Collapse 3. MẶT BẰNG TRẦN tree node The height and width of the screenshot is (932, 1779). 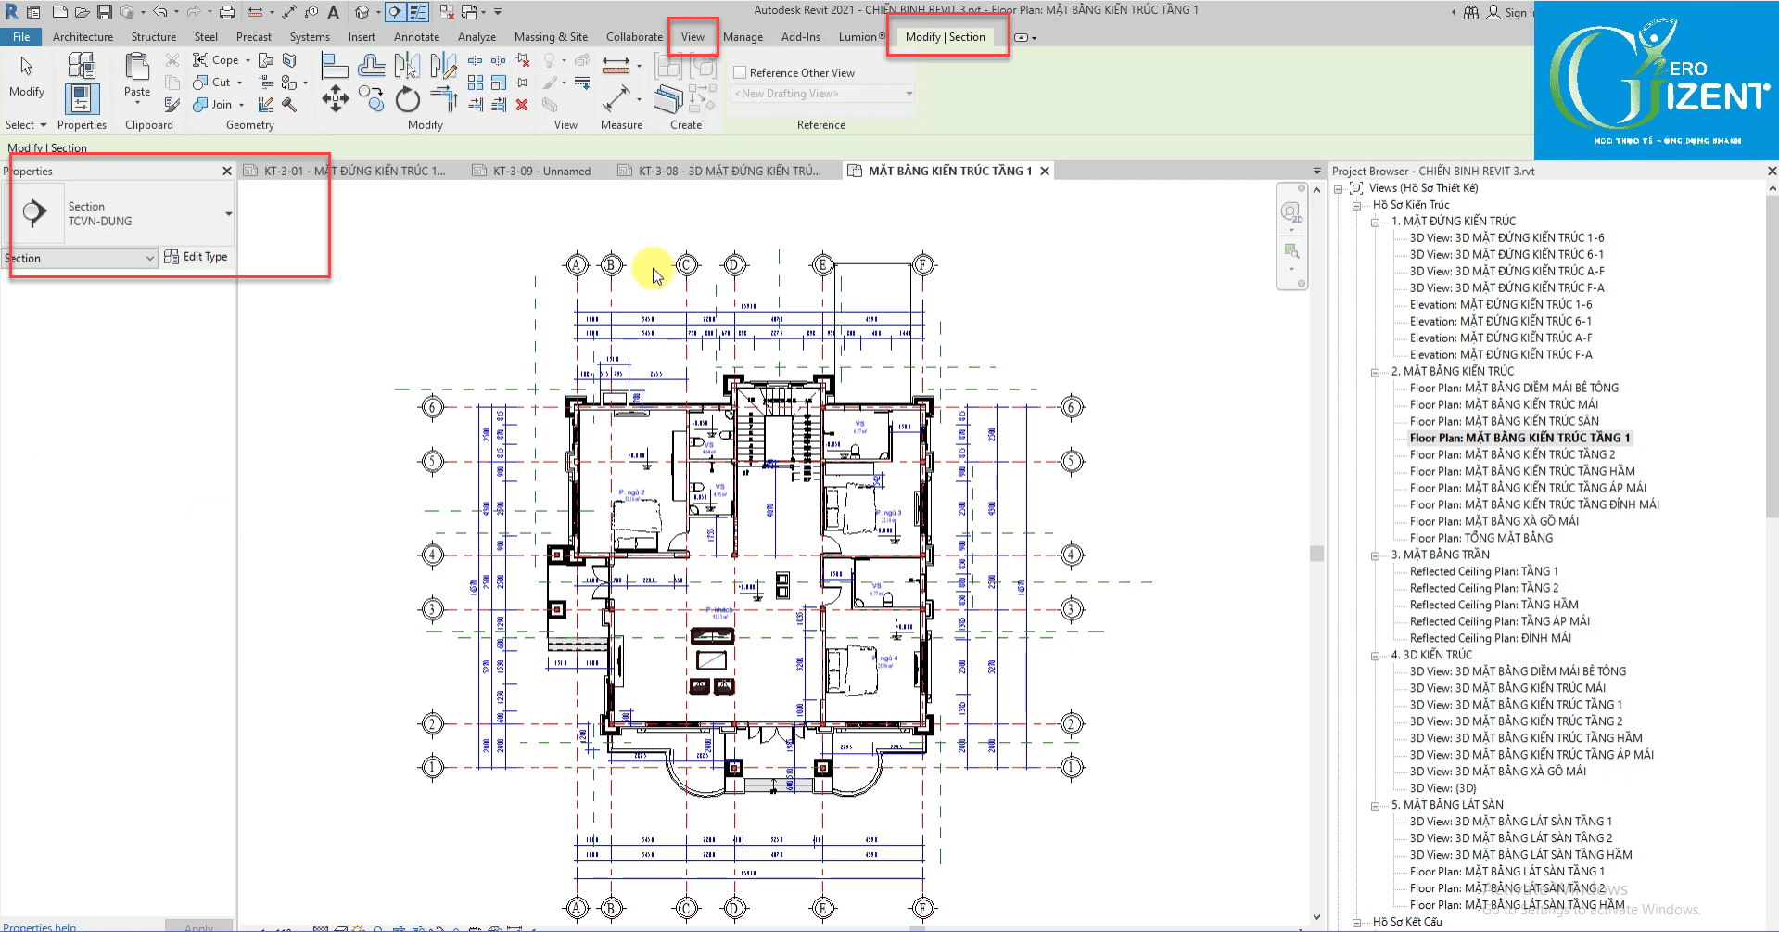click(x=1375, y=555)
